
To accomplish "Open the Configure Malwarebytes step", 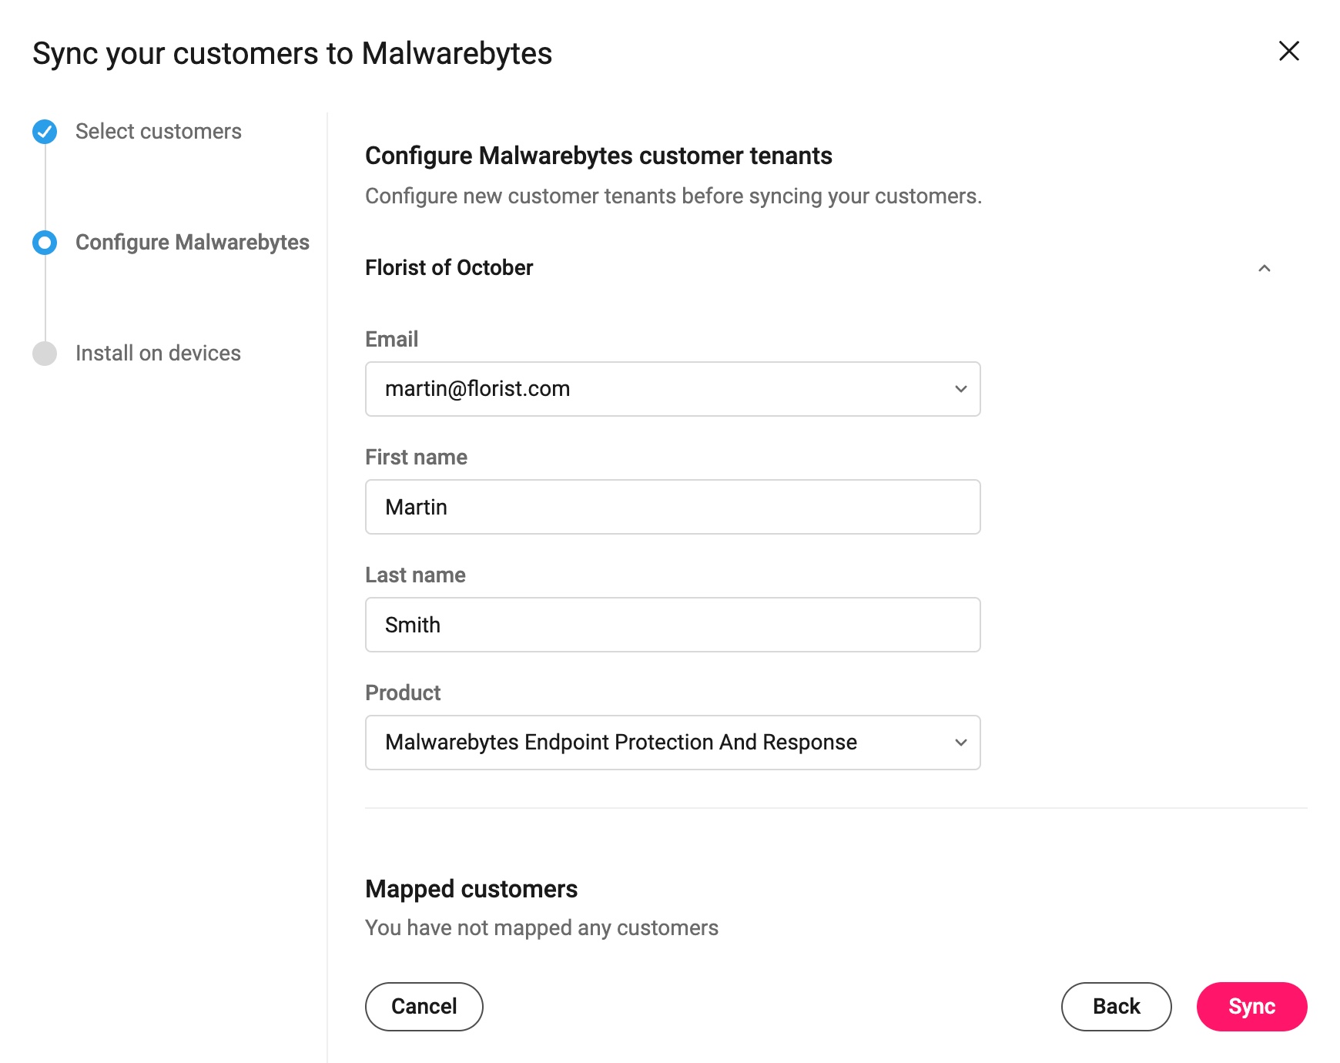I will pyautogui.click(x=193, y=243).
